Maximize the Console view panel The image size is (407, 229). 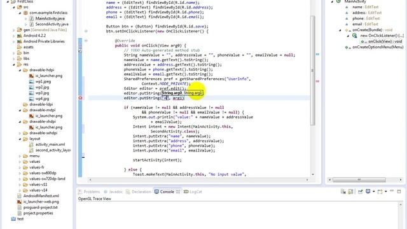point(399,191)
